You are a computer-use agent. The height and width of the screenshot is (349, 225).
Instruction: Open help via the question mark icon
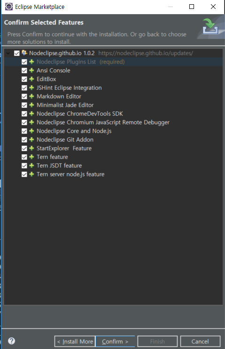click(12, 341)
